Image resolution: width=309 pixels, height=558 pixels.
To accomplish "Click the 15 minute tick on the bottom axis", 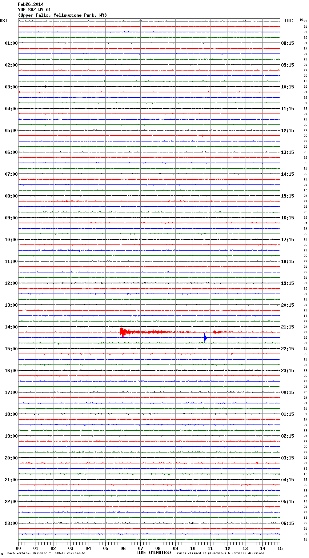I will 280,548.
